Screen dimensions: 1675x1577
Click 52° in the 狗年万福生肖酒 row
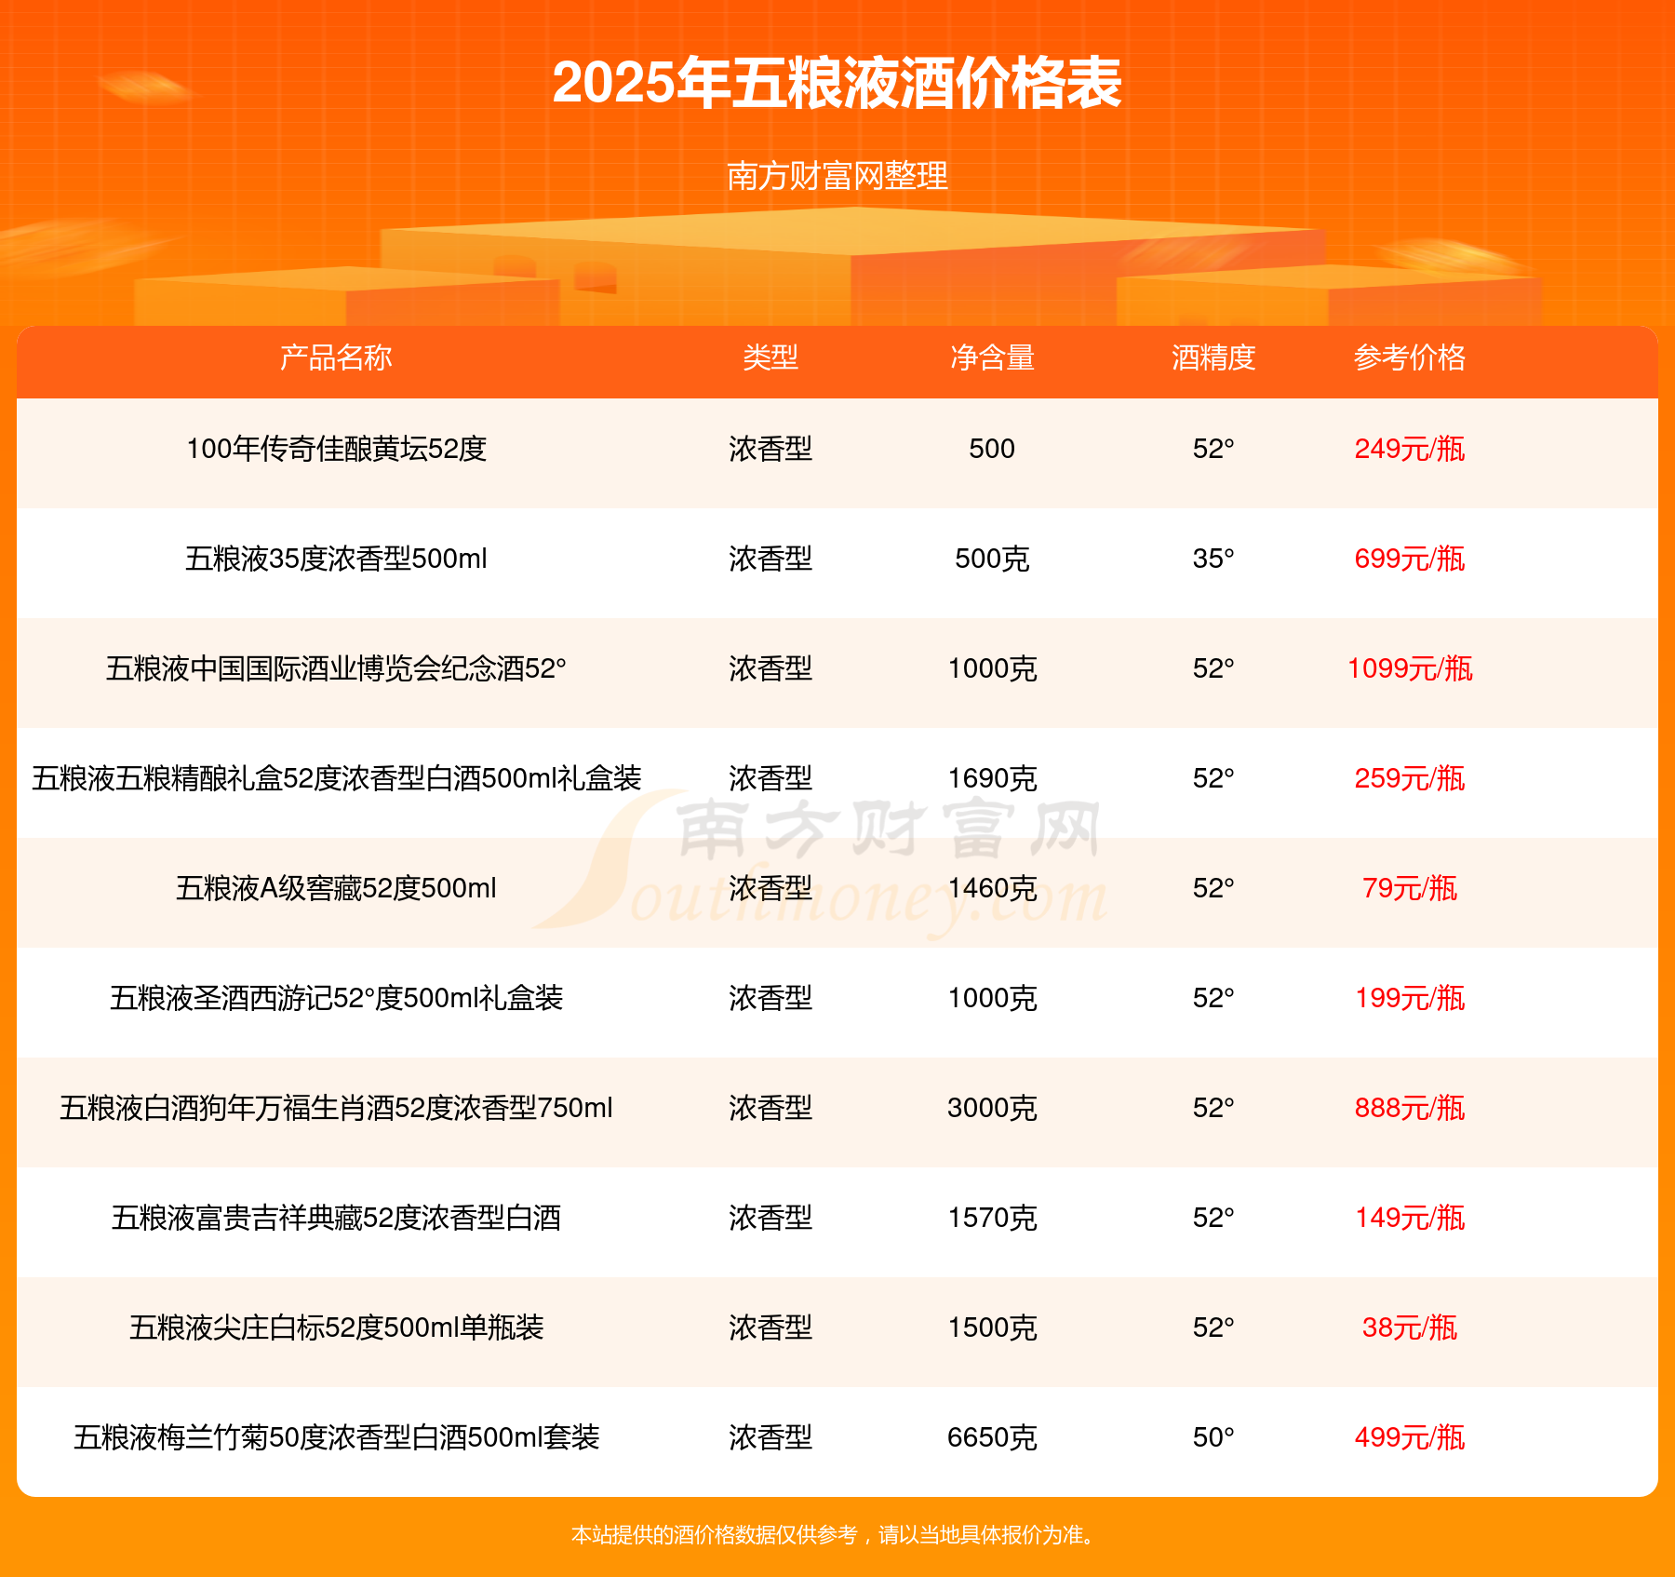(1213, 1108)
